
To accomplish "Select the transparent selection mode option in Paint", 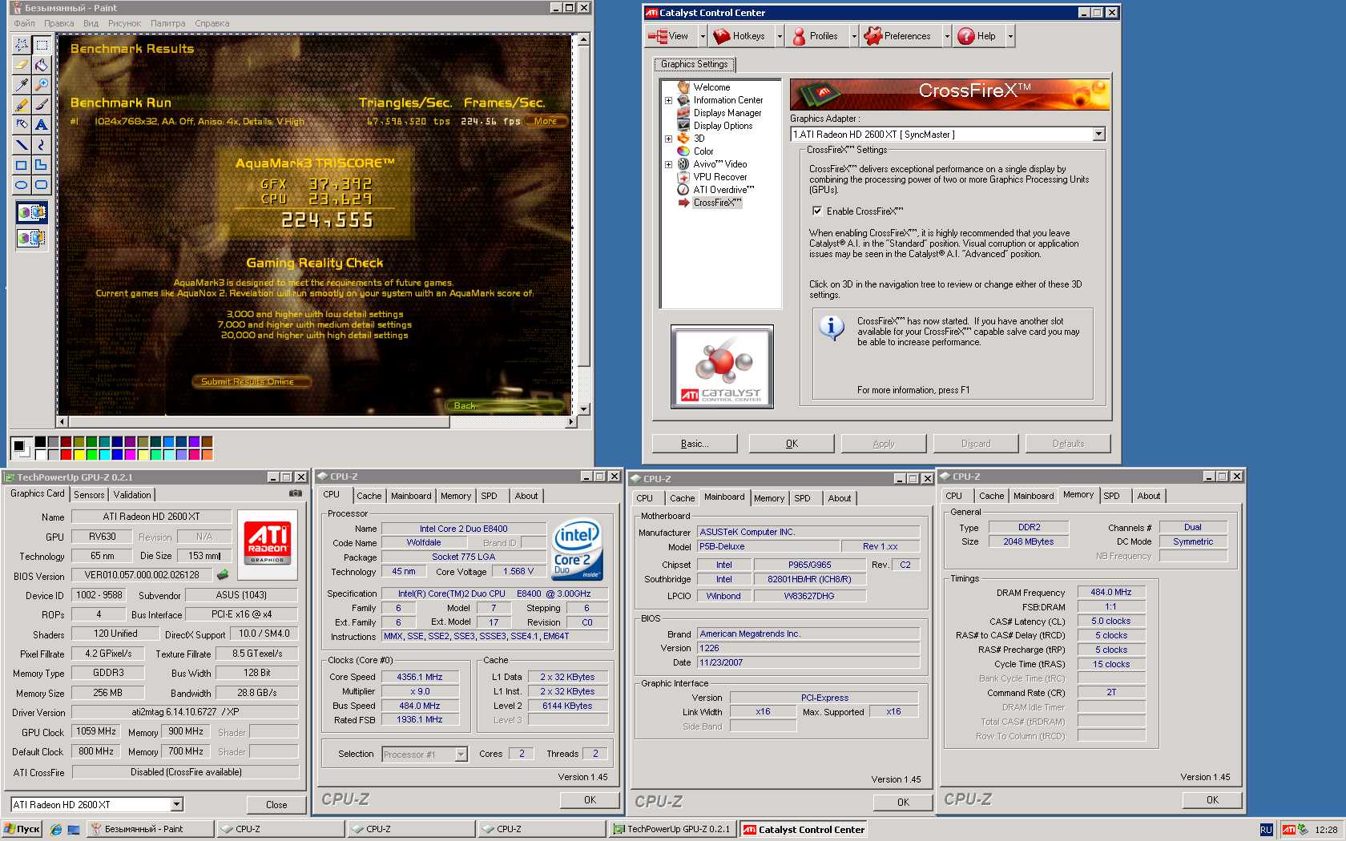I will pyautogui.click(x=32, y=238).
